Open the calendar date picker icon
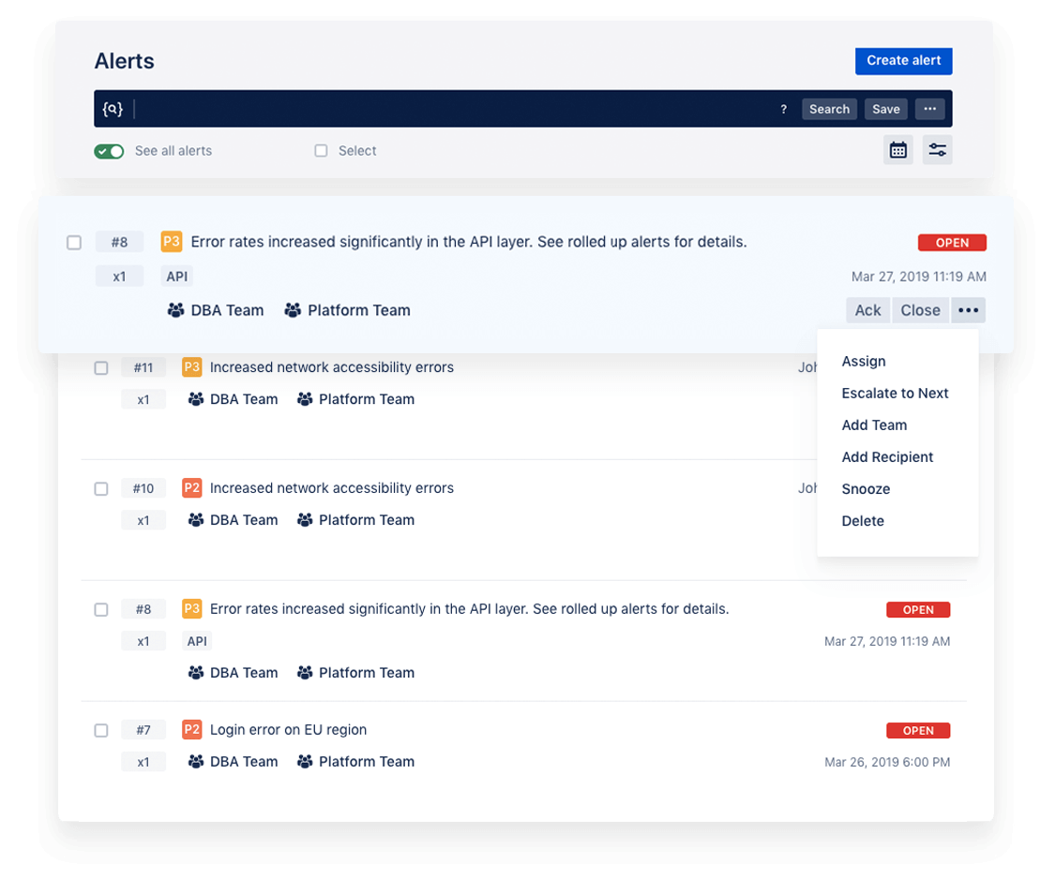The width and height of the screenshot is (1055, 879). pos(897,150)
